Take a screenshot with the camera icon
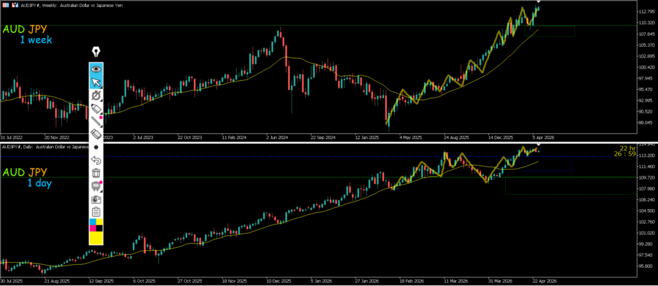 click(96, 199)
